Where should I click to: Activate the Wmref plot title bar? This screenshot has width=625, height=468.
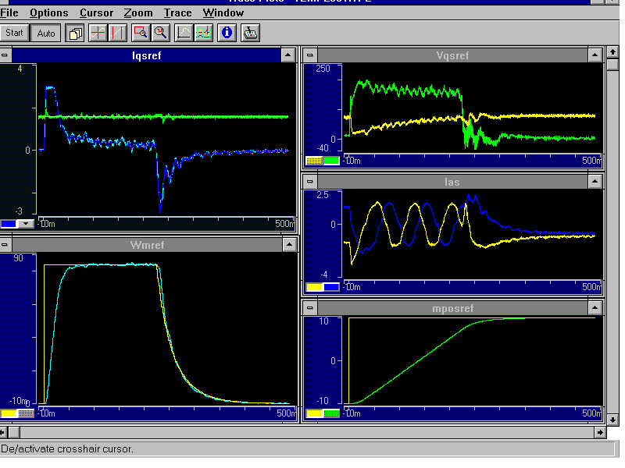[147, 245]
